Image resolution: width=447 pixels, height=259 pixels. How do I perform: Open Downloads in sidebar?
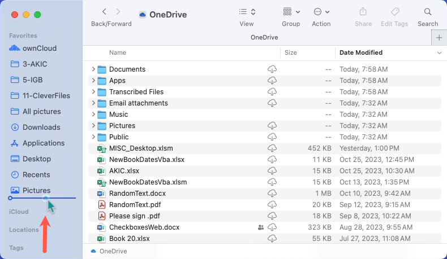tap(41, 127)
